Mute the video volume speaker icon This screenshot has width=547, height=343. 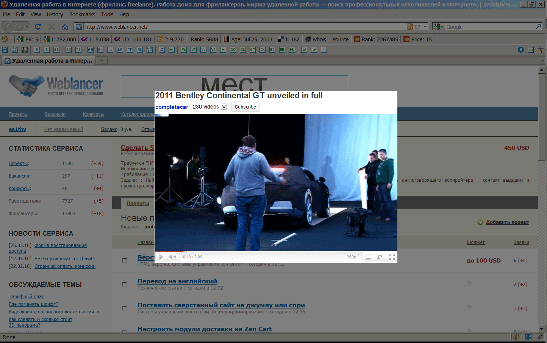[172, 257]
